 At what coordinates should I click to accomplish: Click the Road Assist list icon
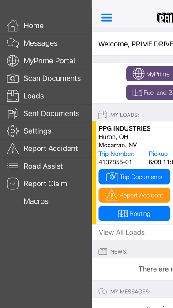coord(12,166)
